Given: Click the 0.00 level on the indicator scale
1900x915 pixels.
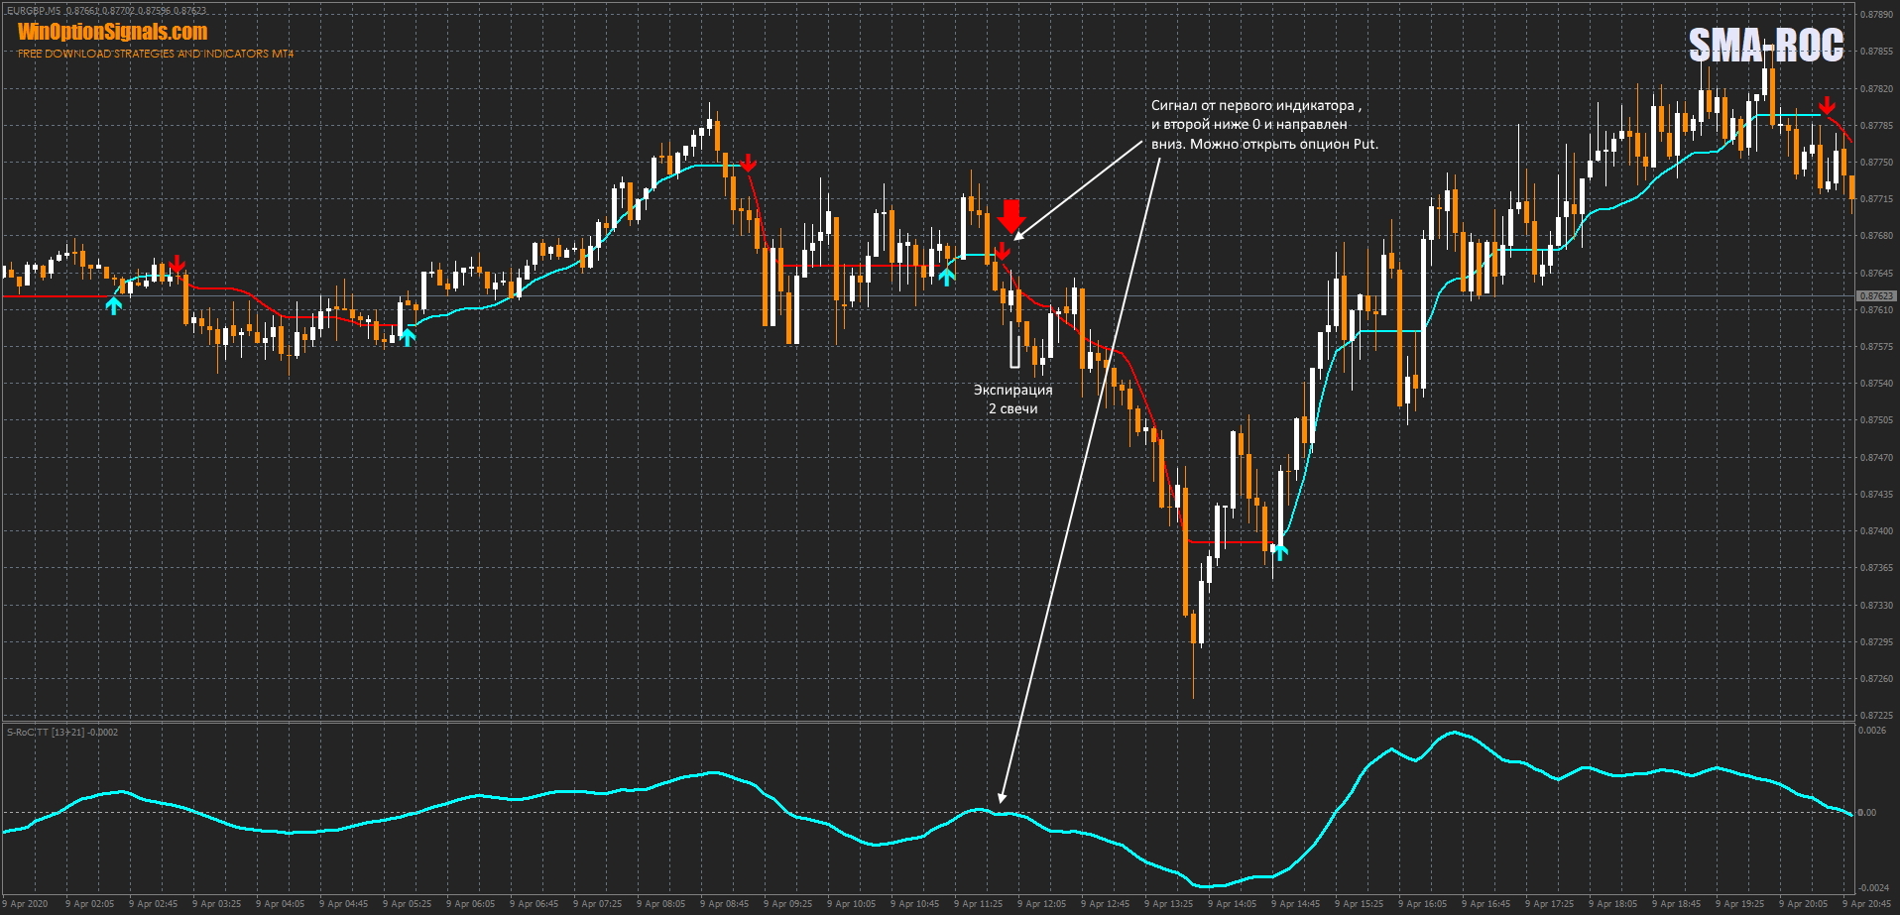Looking at the screenshot, I should click(x=1866, y=813).
